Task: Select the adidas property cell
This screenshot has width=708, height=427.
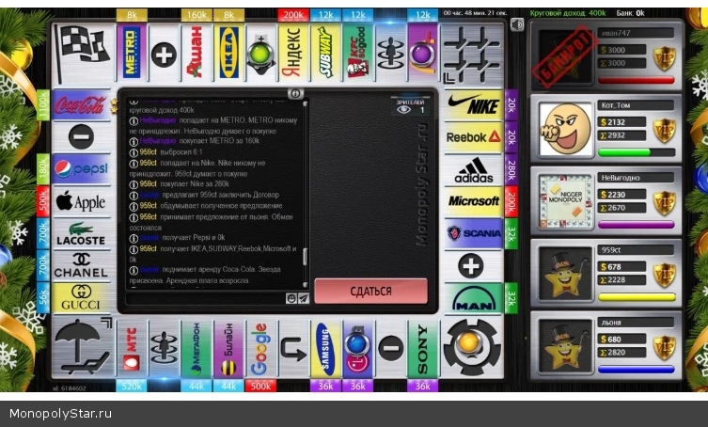Action: (x=473, y=169)
